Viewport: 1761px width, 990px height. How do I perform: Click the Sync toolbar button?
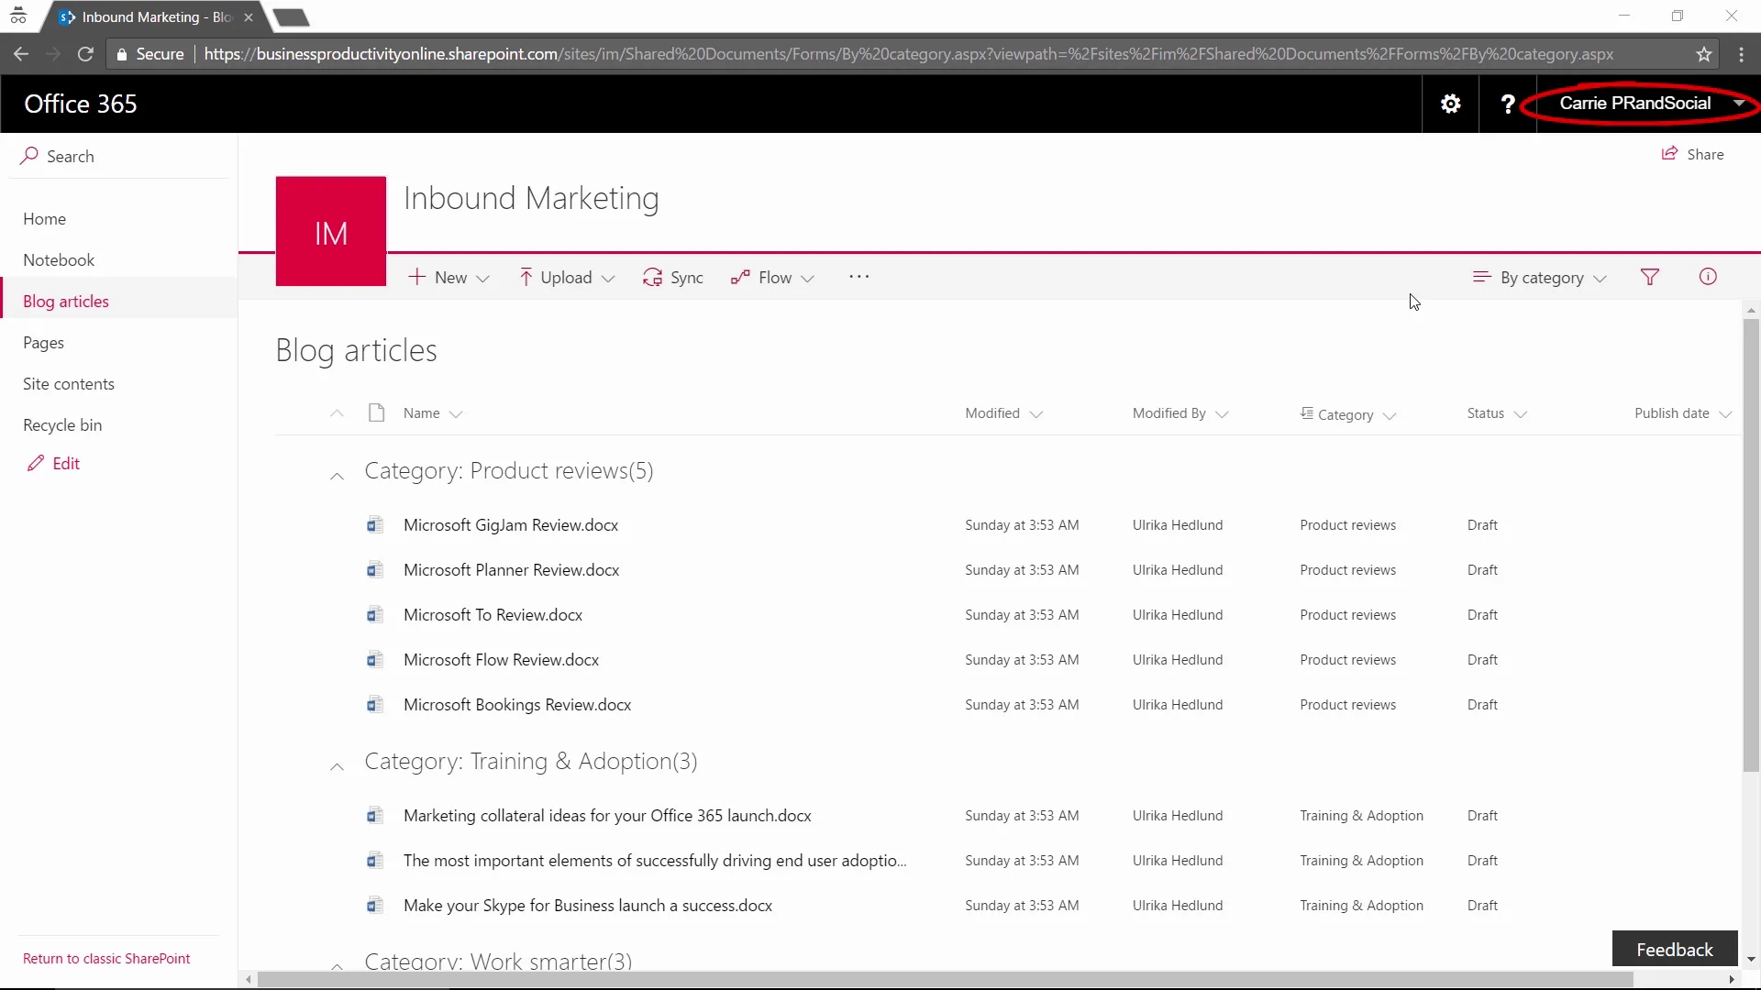pyautogui.click(x=673, y=278)
